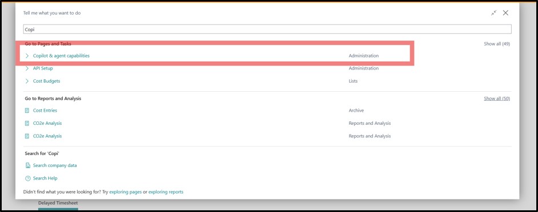Click Administration label next to API Setup

pyautogui.click(x=364, y=68)
